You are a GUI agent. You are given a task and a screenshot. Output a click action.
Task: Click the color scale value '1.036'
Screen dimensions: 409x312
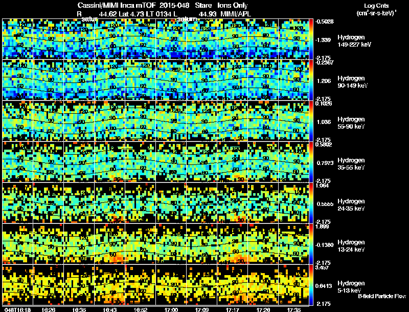[x=324, y=122]
